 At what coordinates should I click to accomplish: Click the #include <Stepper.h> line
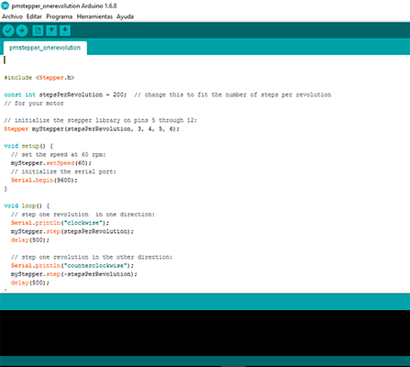pos(39,78)
